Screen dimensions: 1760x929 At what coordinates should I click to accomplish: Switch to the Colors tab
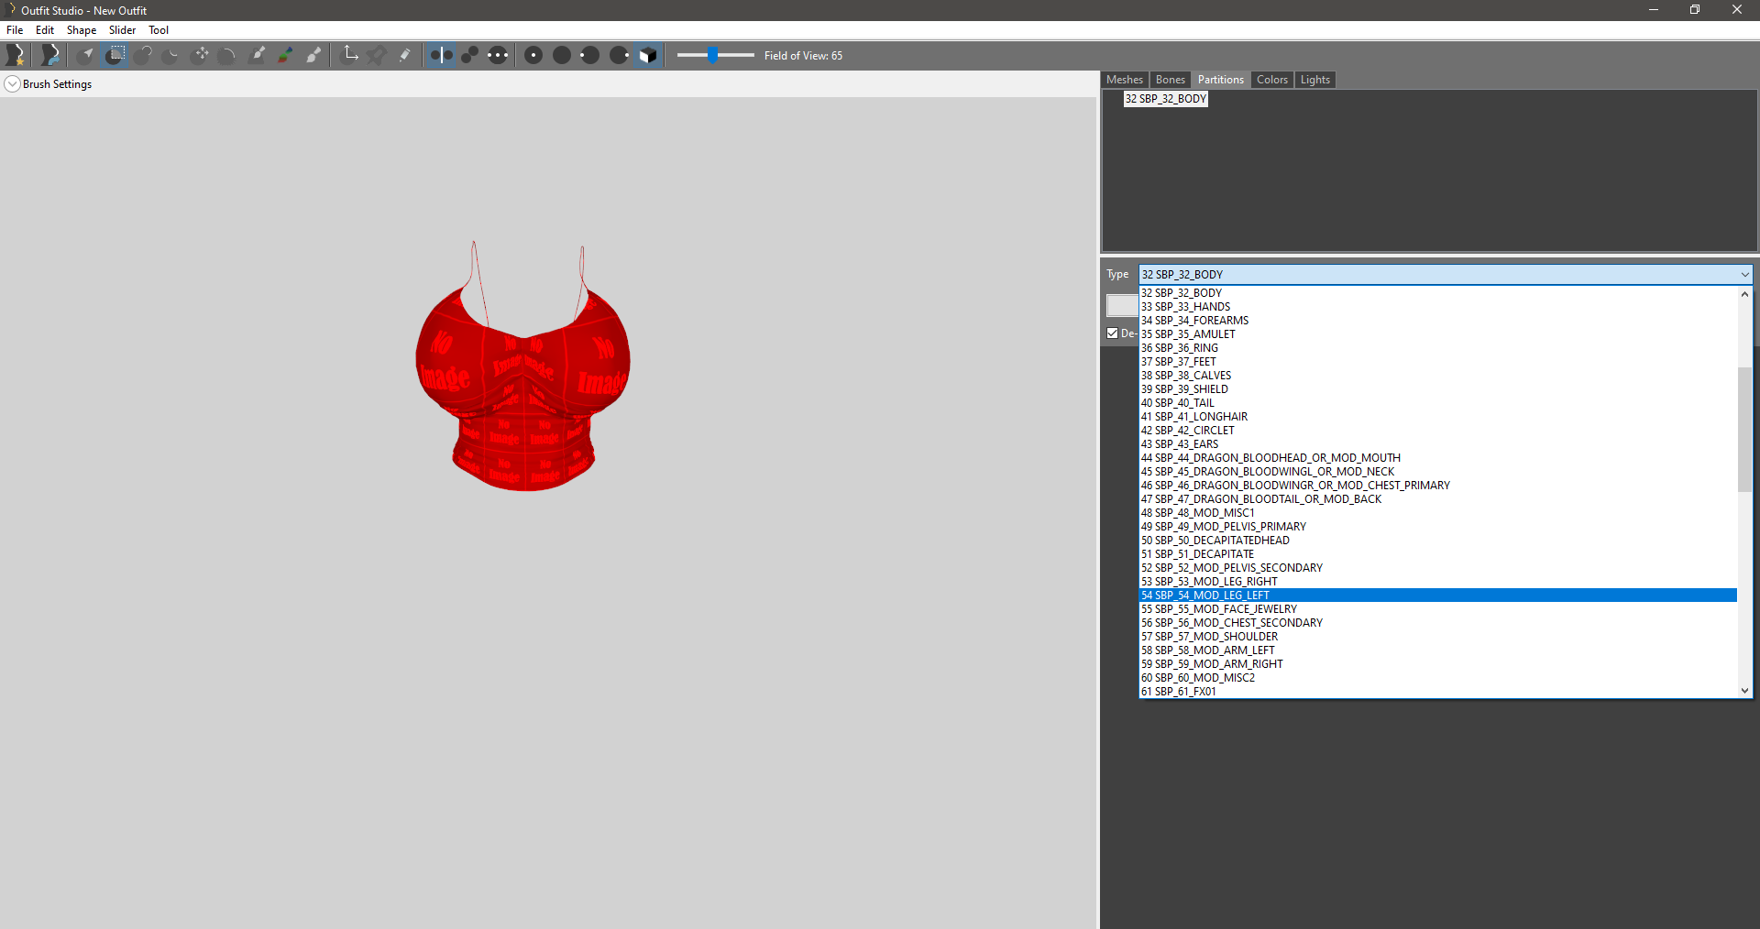pyautogui.click(x=1272, y=80)
